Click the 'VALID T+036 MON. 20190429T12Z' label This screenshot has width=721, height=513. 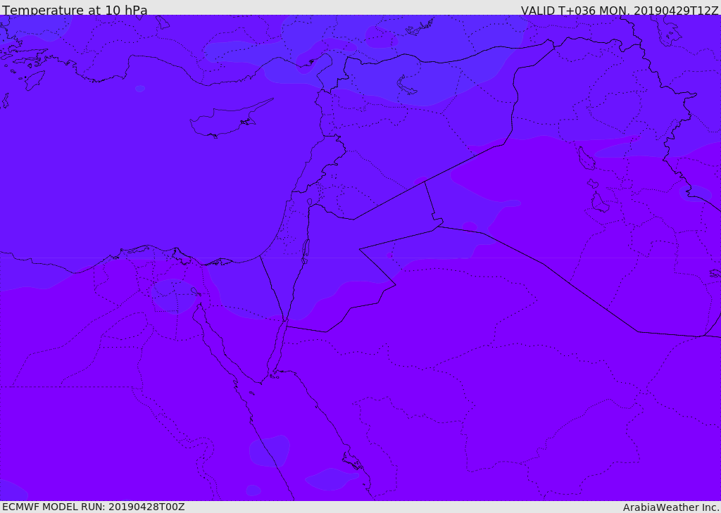pyautogui.click(x=620, y=10)
